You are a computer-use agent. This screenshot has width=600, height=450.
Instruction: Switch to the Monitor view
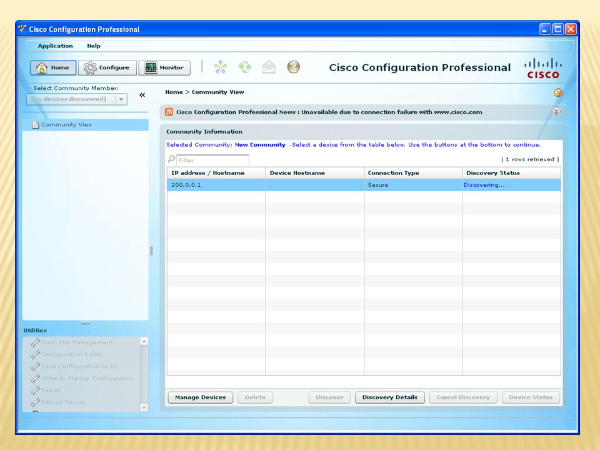click(164, 67)
